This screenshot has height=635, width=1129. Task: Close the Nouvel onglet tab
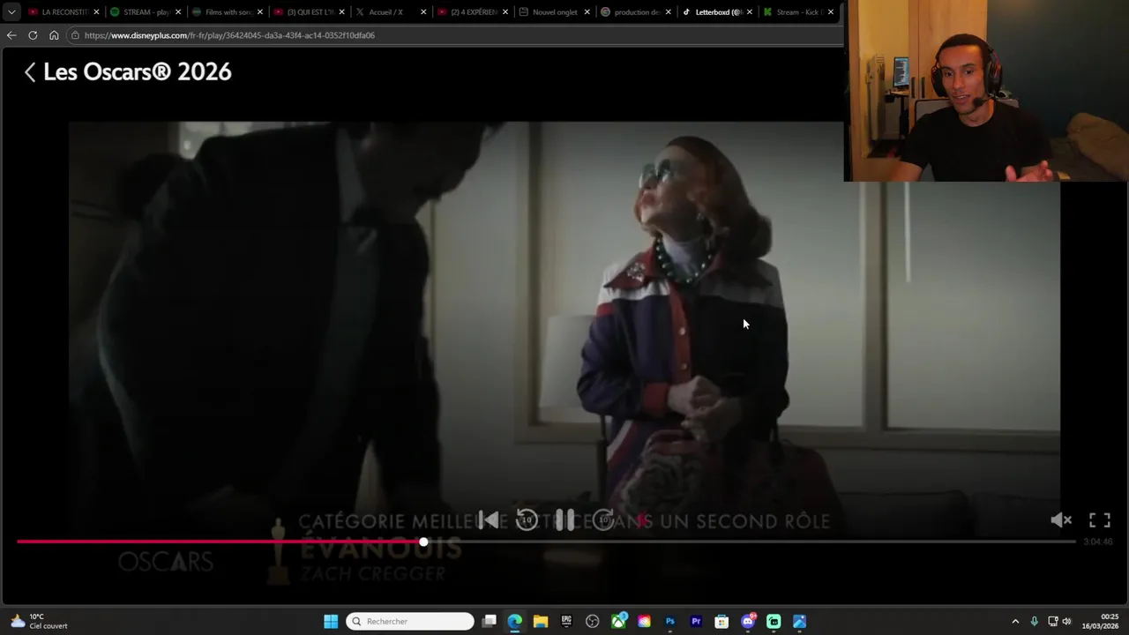pos(587,12)
